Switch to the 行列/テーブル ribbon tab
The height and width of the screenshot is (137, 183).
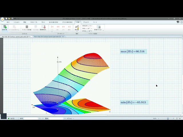[x=34, y=22]
